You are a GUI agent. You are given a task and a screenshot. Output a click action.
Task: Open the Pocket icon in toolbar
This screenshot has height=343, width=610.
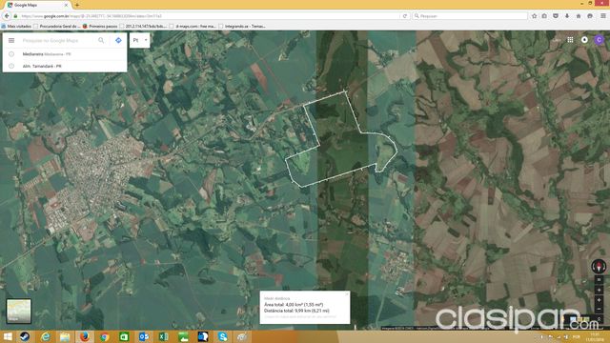coord(556,16)
